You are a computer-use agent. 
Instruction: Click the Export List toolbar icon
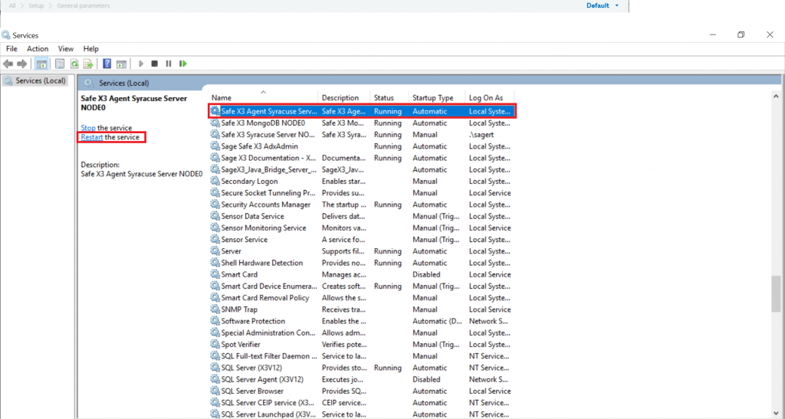tap(88, 64)
